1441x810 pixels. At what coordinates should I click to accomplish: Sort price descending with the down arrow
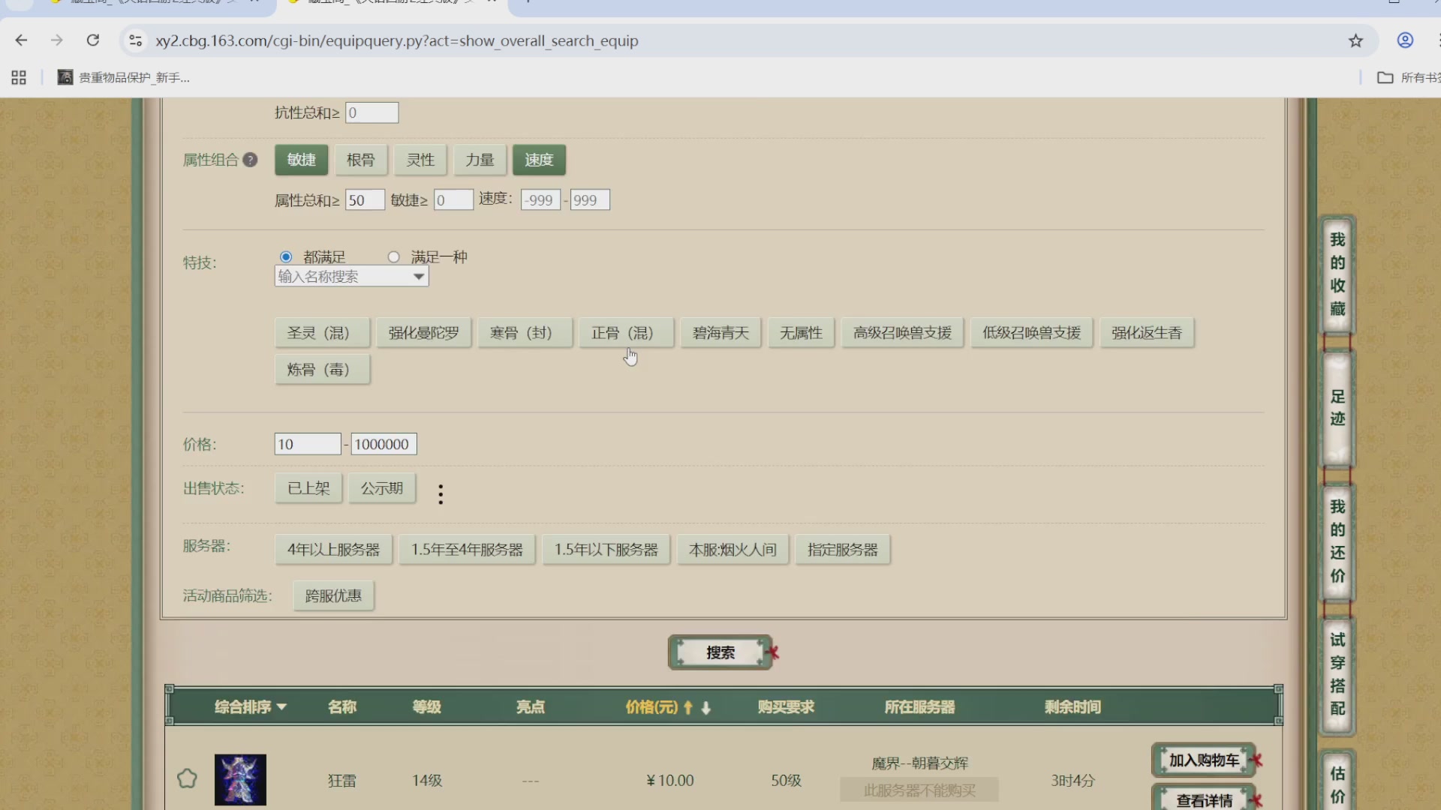pos(706,707)
